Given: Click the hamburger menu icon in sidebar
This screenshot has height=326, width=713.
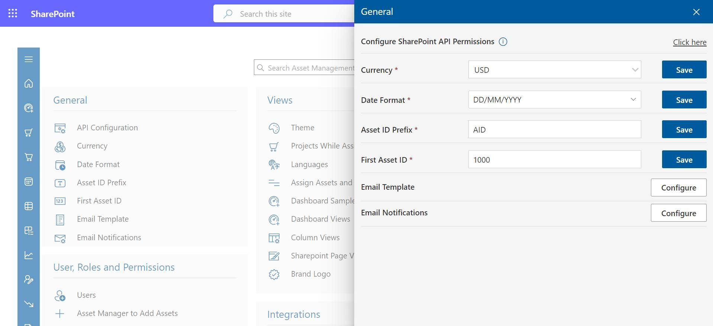Looking at the screenshot, I should click(29, 59).
